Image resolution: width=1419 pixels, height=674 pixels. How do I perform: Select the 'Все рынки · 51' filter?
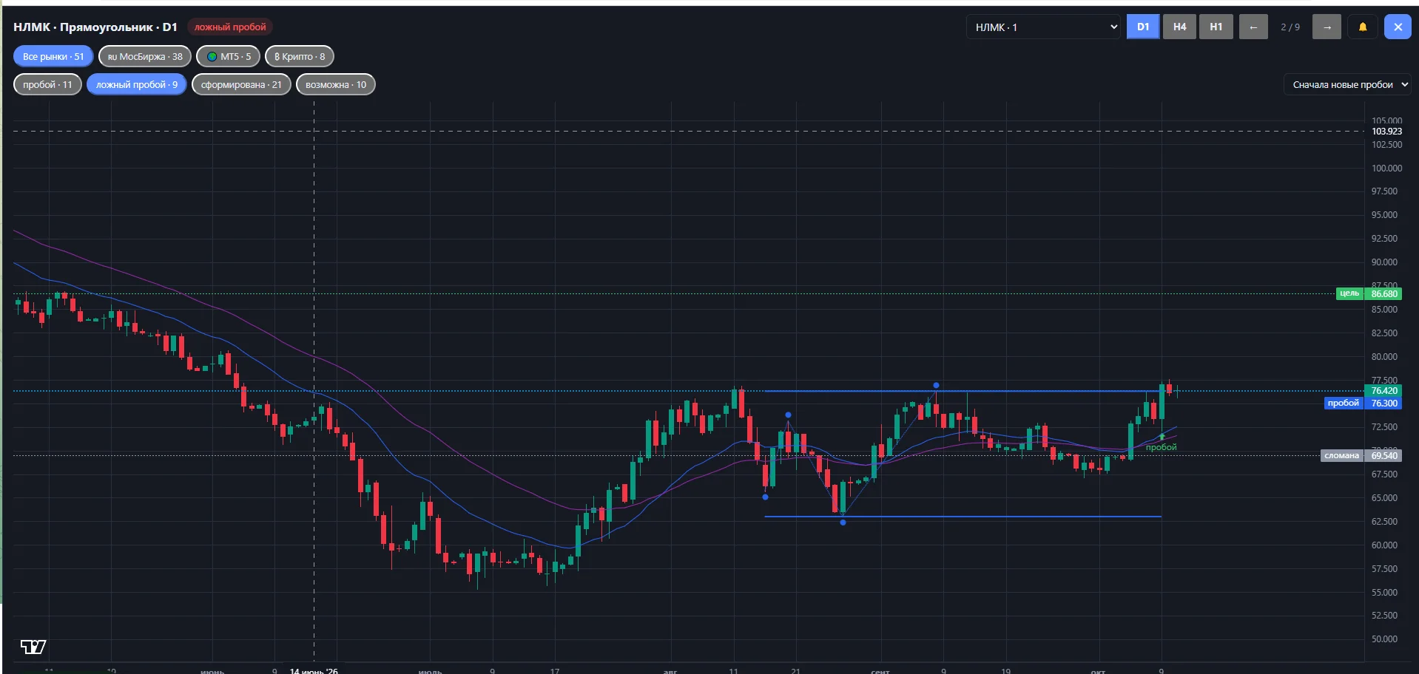[x=53, y=56]
